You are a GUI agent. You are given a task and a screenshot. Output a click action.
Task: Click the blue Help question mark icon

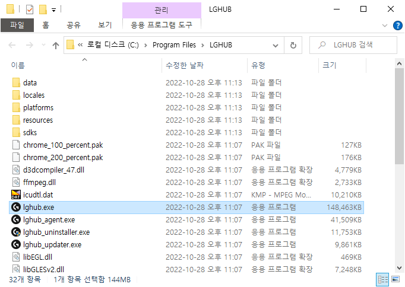pos(397,25)
